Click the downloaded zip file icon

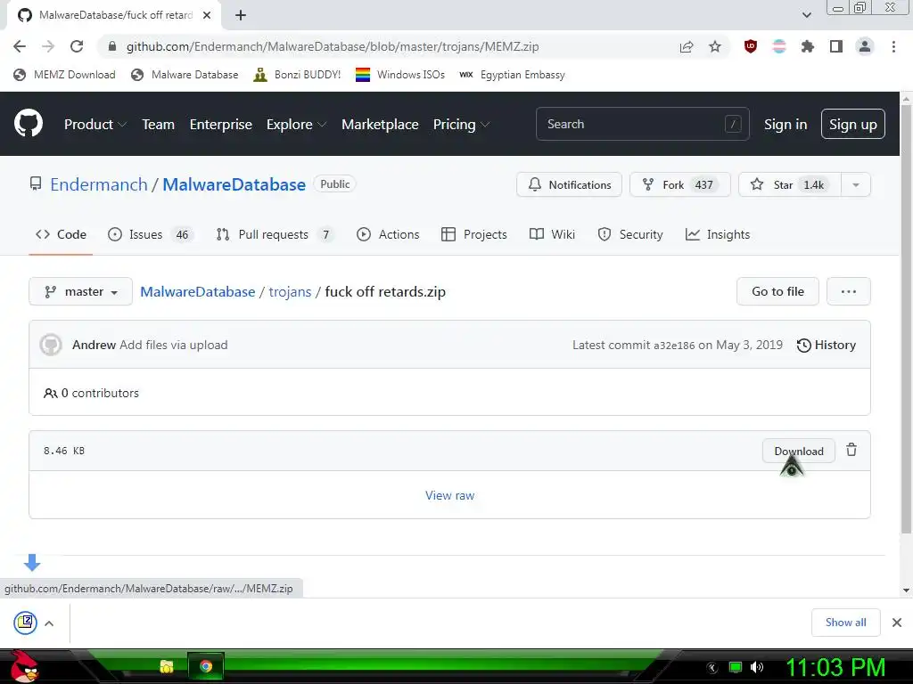pos(26,623)
